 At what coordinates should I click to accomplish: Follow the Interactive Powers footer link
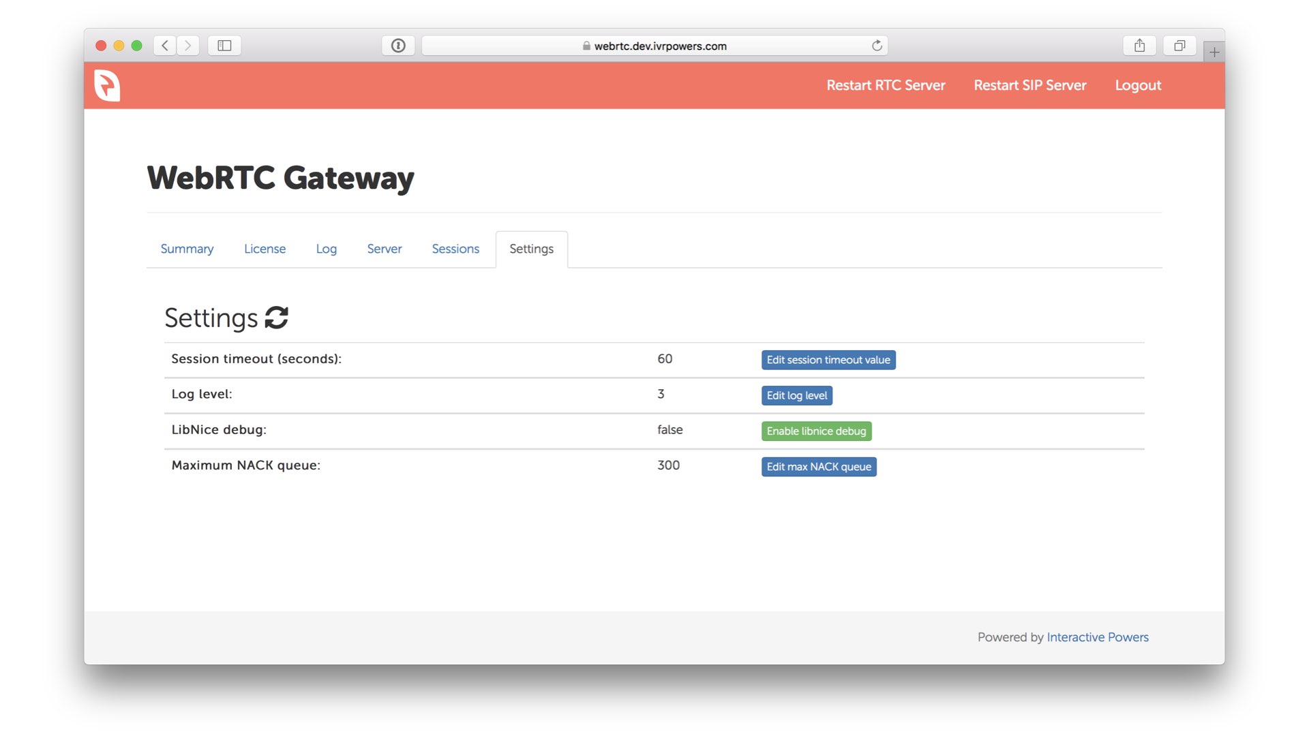1097,637
